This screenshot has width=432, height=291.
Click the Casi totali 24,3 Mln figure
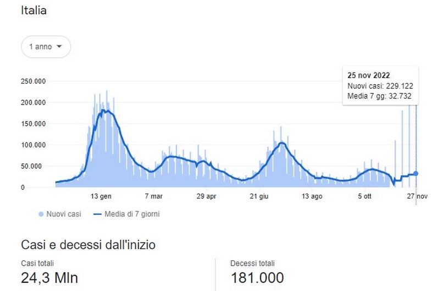49,277
